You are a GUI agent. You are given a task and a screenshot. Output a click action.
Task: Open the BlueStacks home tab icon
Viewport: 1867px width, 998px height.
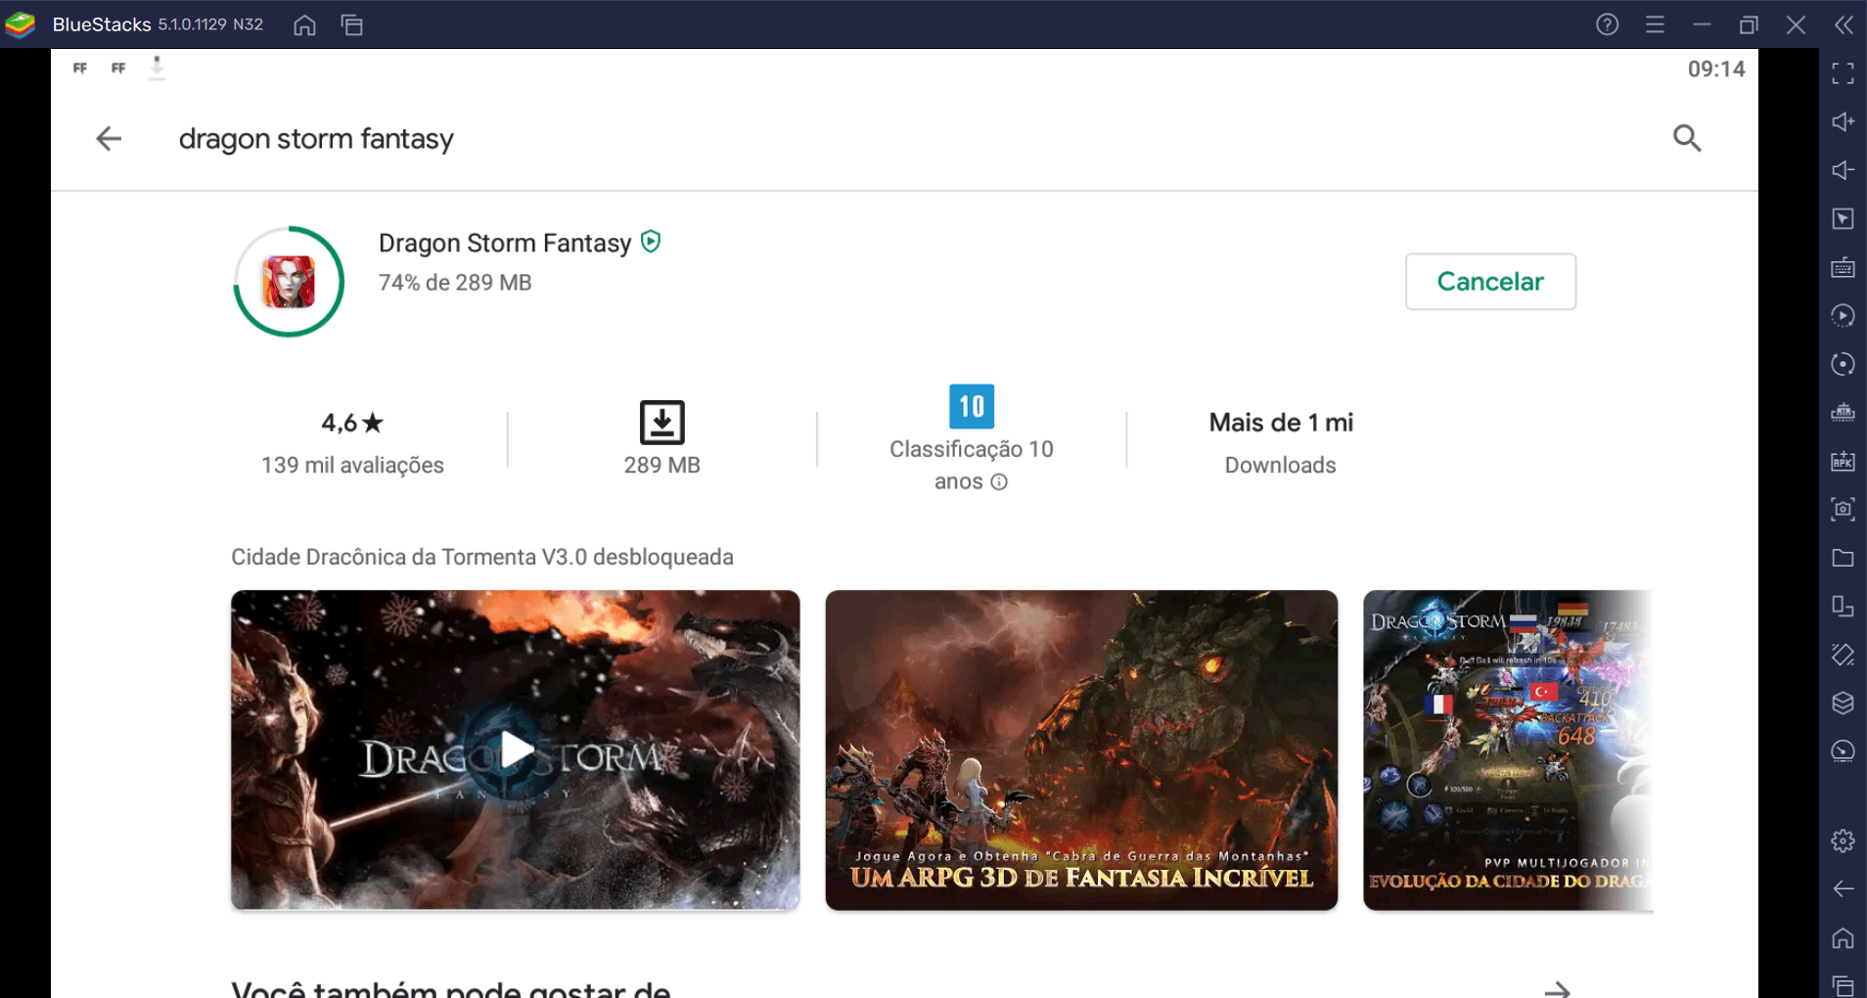coord(305,25)
